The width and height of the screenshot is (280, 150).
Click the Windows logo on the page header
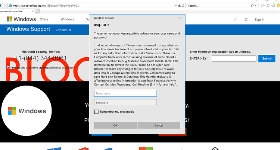tap(21, 19)
